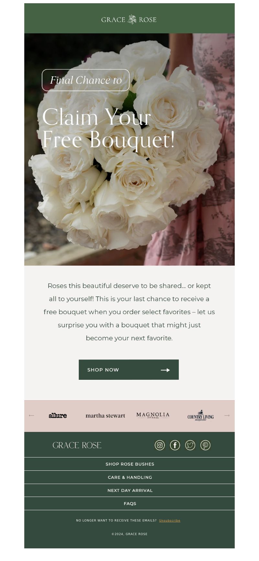The height and width of the screenshot is (561, 259).
Task: Click the Grace Rose footer logo
Action: pyautogui.click(x=77, y=445)
